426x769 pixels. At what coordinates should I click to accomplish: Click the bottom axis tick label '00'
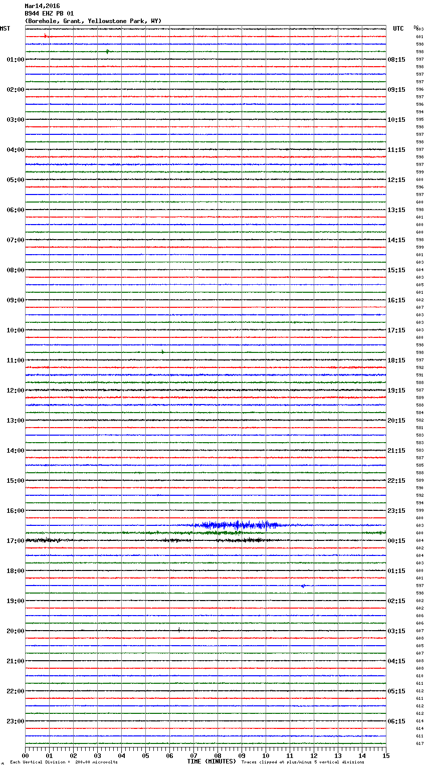[25, 755]
